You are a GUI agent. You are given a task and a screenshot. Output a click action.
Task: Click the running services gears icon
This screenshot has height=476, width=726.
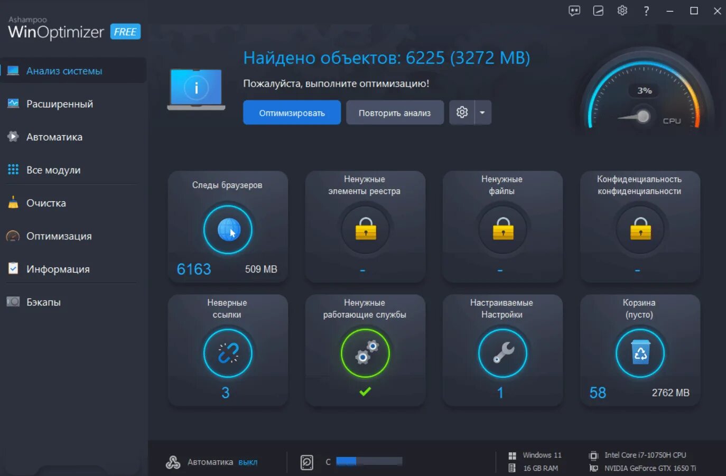pos(365,353)
